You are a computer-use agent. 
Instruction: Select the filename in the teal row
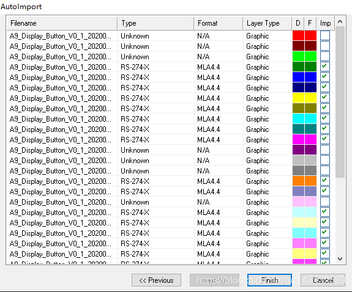point(60,130)
